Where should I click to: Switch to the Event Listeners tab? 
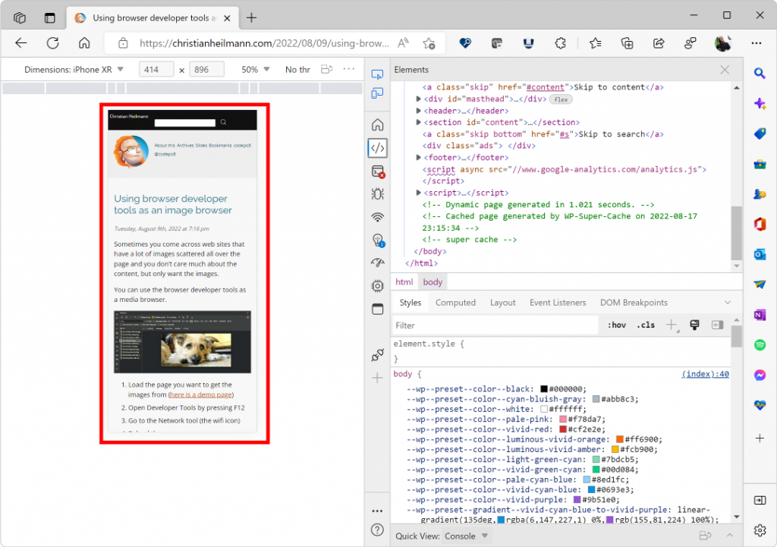coord(558,303)
